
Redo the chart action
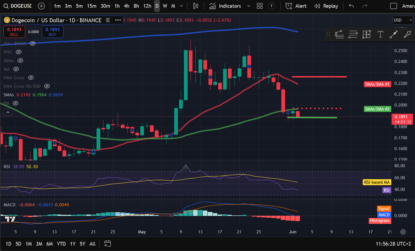coord(365,6)
